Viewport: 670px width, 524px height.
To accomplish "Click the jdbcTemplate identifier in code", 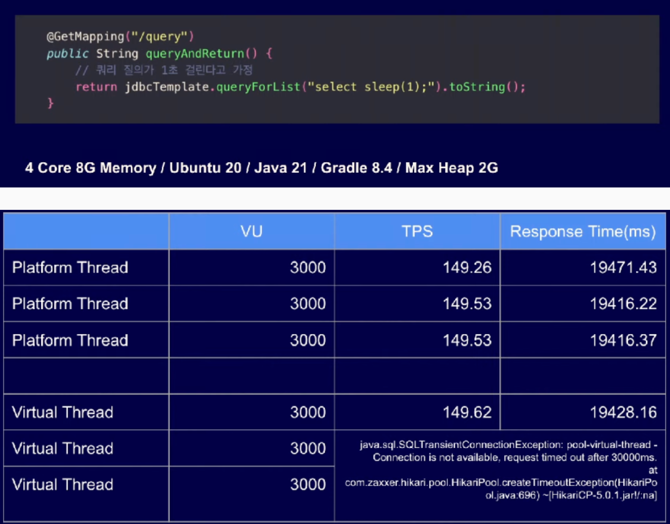I will 167,87.
